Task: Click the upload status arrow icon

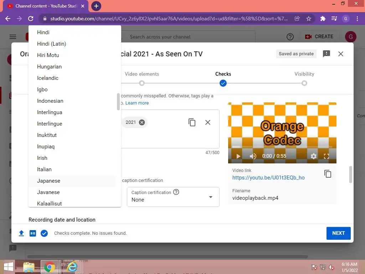Action: [21, 233]
